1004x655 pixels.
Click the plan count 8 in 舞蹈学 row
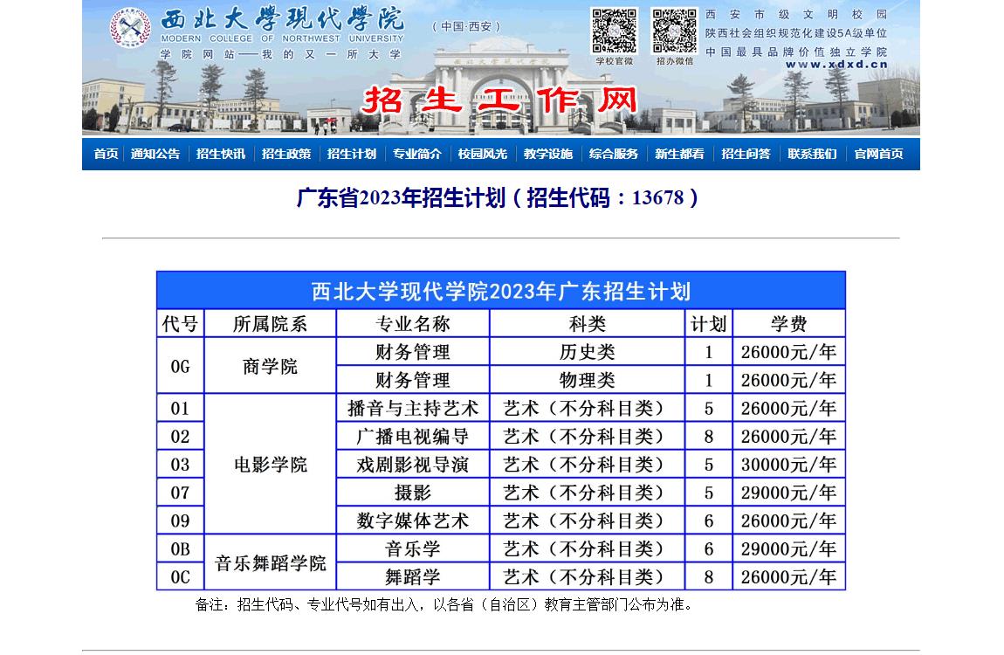click(708, 577)
